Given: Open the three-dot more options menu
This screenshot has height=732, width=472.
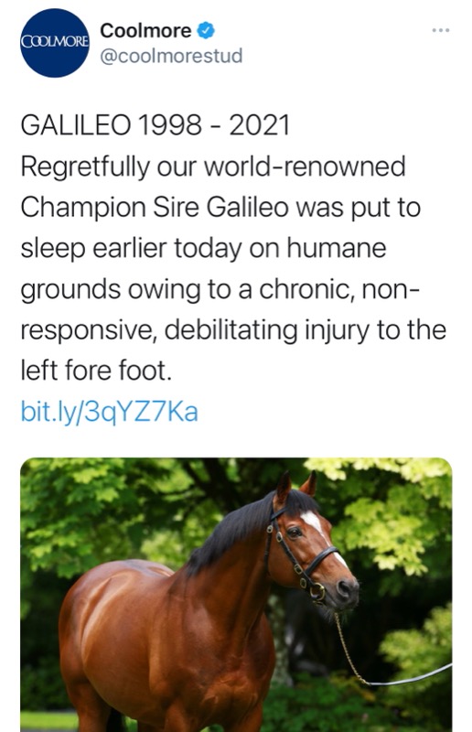Looking at the screenshot, I should click(440, 30).
